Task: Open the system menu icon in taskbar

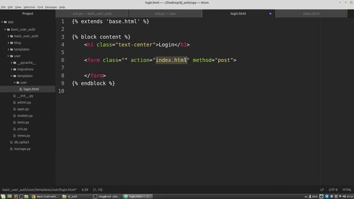Action: click(3, 197)
